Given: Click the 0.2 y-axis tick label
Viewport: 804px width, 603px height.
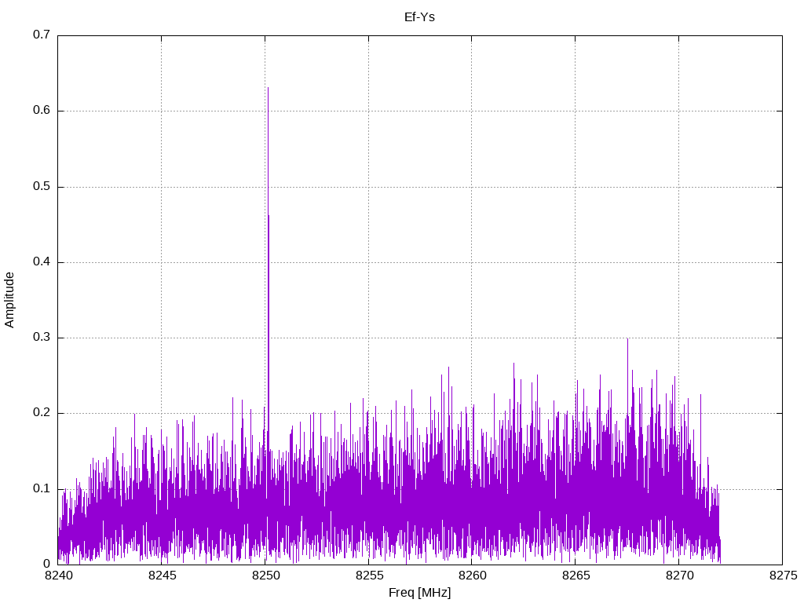Looking at the screenshot, I should [42, 413].
